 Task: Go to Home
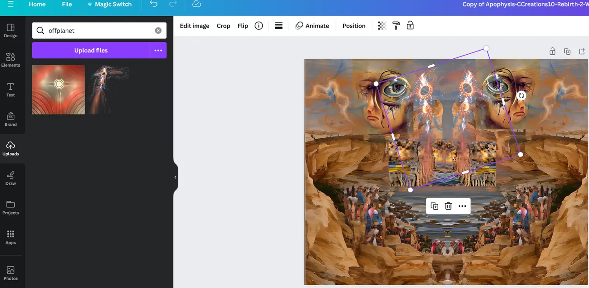point(37,4)
